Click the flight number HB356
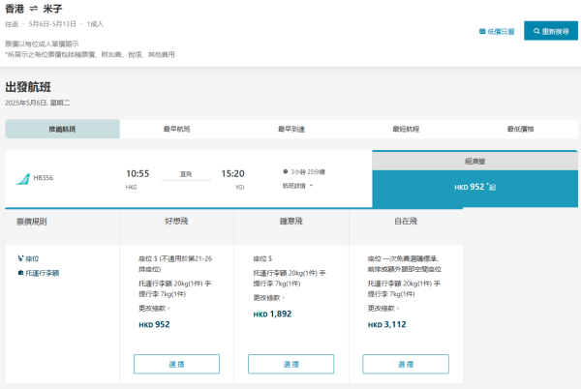The height and width of the screenshot is (389, 581). coord(44,178)
